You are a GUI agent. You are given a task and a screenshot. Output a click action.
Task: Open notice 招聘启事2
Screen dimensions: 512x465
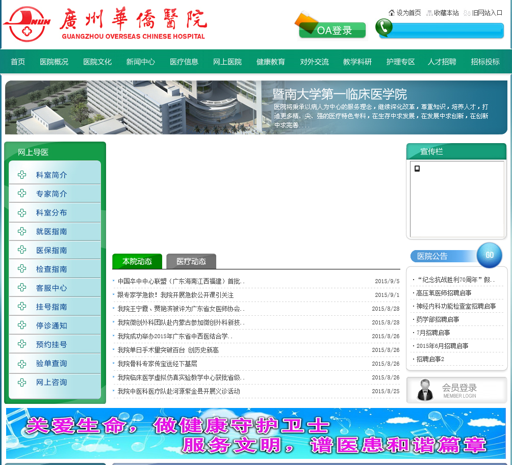click(430, 359)
